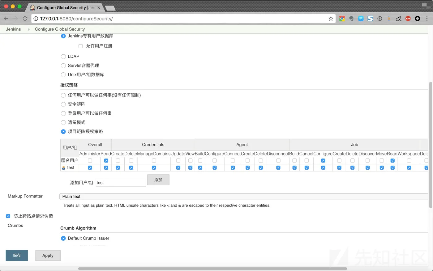Bookmark this page with the star icon
433x271 pixels.
point(331,19)
